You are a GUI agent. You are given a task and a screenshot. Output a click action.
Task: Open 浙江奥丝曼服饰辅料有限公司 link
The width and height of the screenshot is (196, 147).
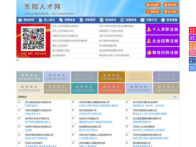pyautogui.click(x=147, y=118)
